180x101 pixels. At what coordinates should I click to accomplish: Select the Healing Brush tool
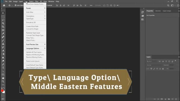tap(3, 37)
